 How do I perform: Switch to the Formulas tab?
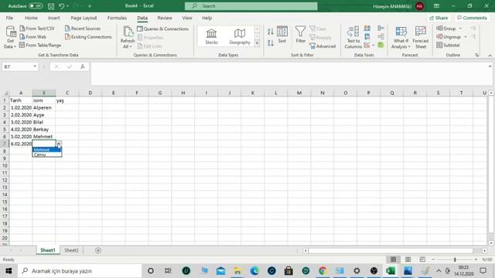point(117,18)
